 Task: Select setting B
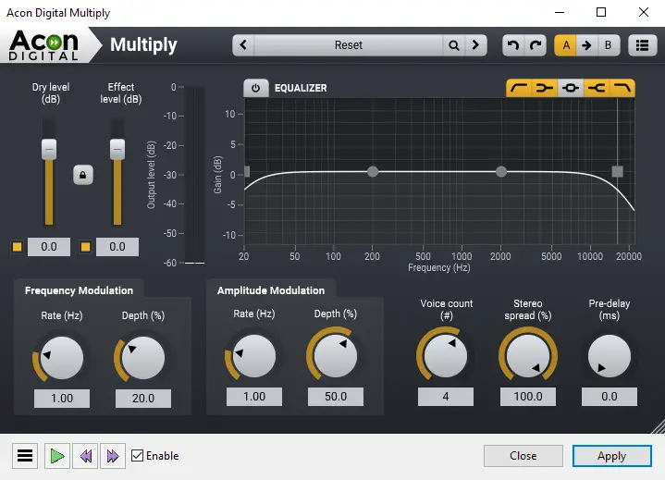click(609, 45)
